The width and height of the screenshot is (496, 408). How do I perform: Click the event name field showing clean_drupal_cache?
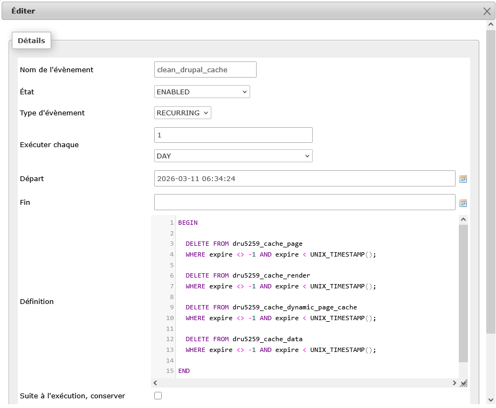(205, 70)
